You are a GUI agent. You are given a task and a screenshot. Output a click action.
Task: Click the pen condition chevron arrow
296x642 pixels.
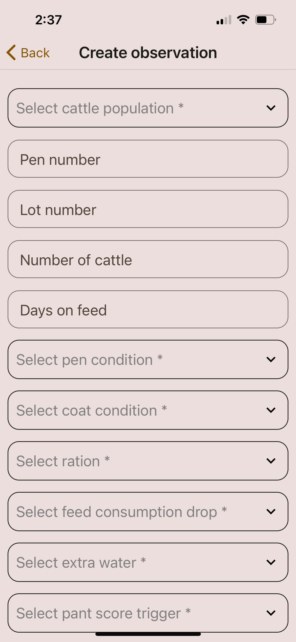[x=271, y=360]
